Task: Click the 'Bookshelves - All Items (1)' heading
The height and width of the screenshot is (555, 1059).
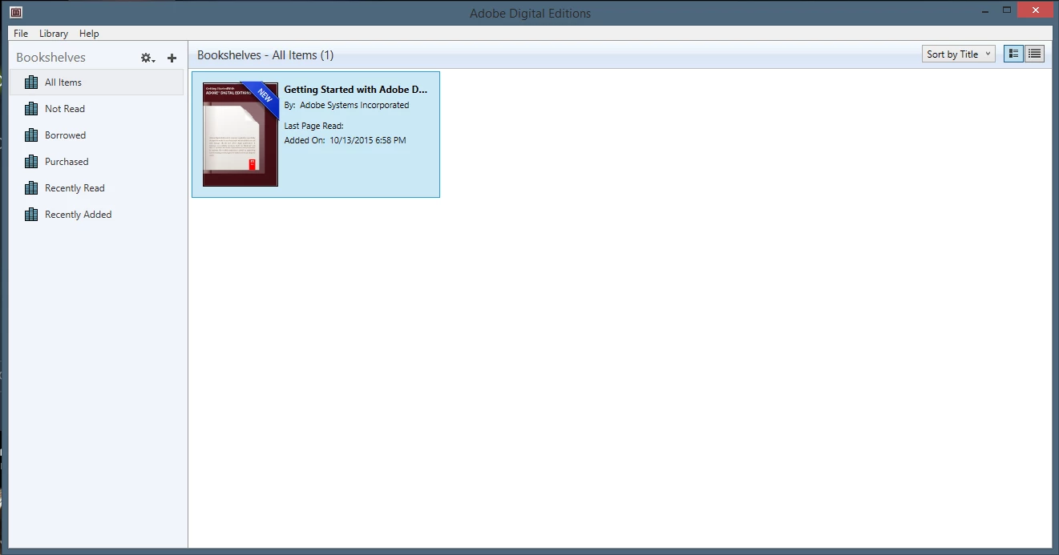Action: 265,55
